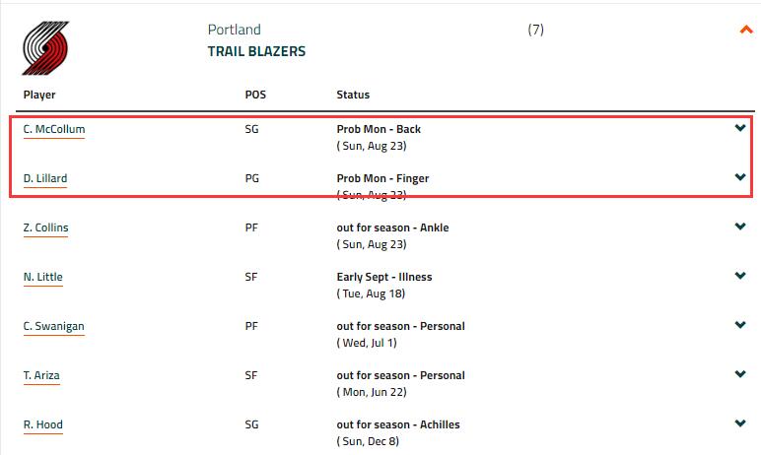Click the POS column header

pos(255,95)
